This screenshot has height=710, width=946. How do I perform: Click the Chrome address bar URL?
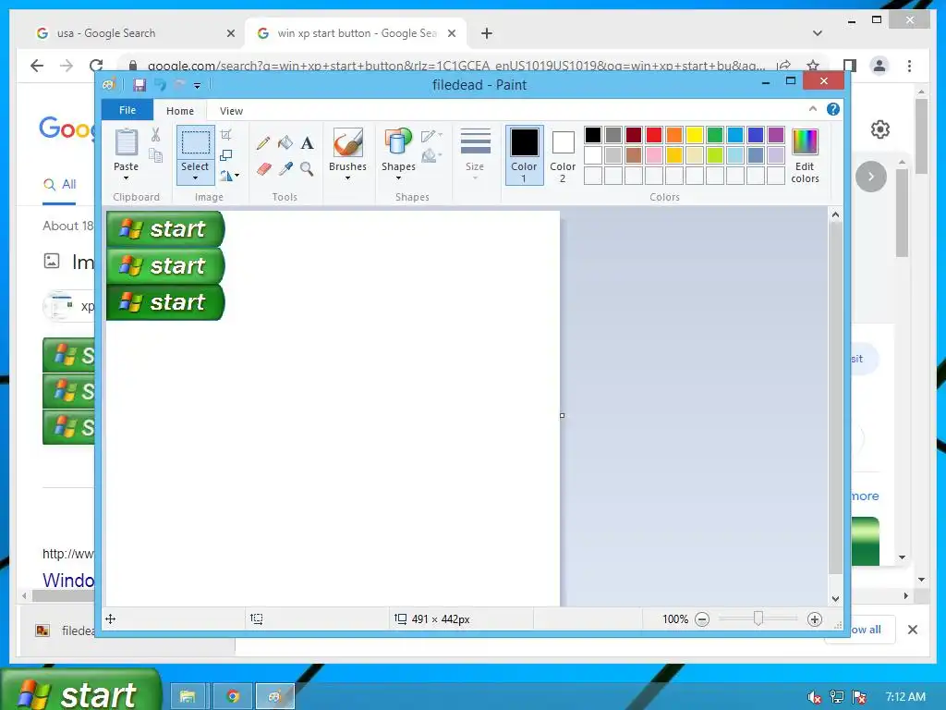point(456,66)
